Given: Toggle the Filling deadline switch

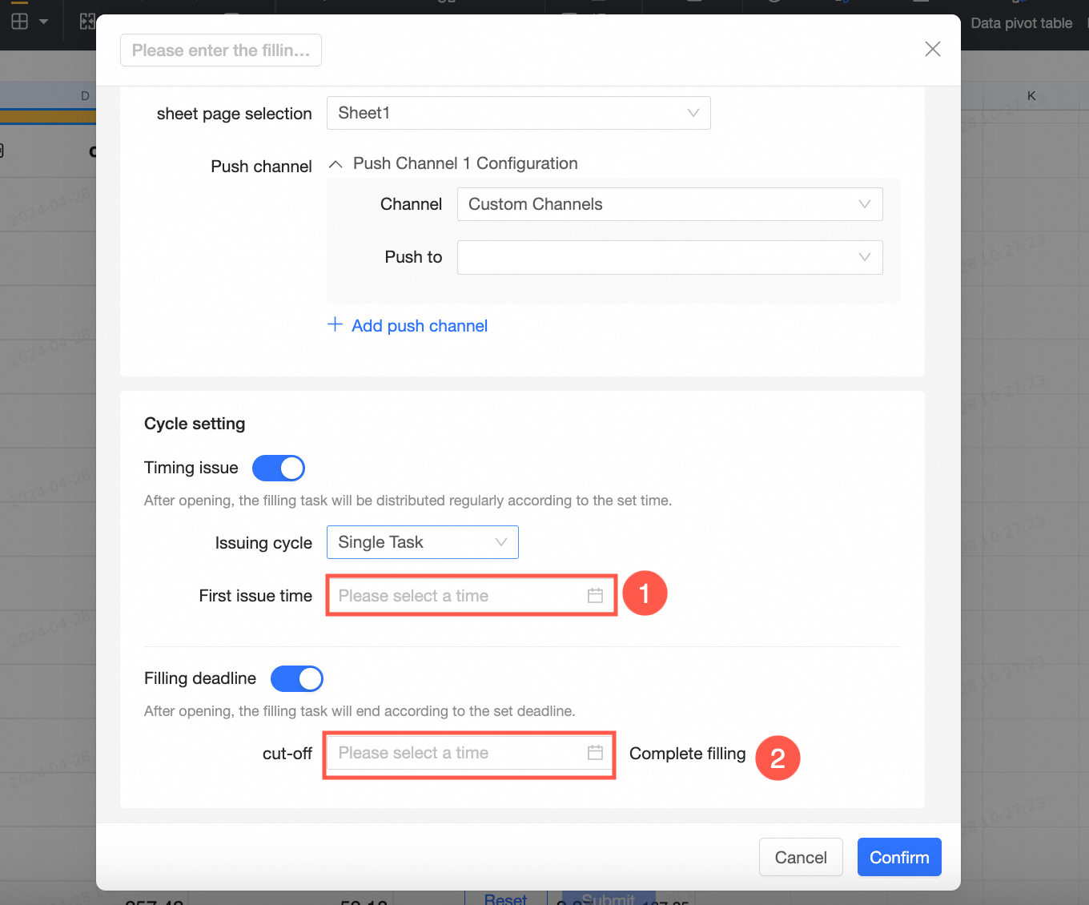Looking at the screenshot, I should pos(297,678).
